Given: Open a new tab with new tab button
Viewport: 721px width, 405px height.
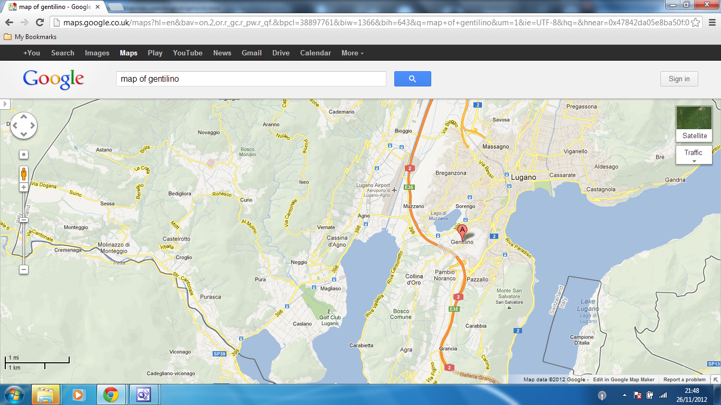Looking at the screenshot, I should 116,7.
